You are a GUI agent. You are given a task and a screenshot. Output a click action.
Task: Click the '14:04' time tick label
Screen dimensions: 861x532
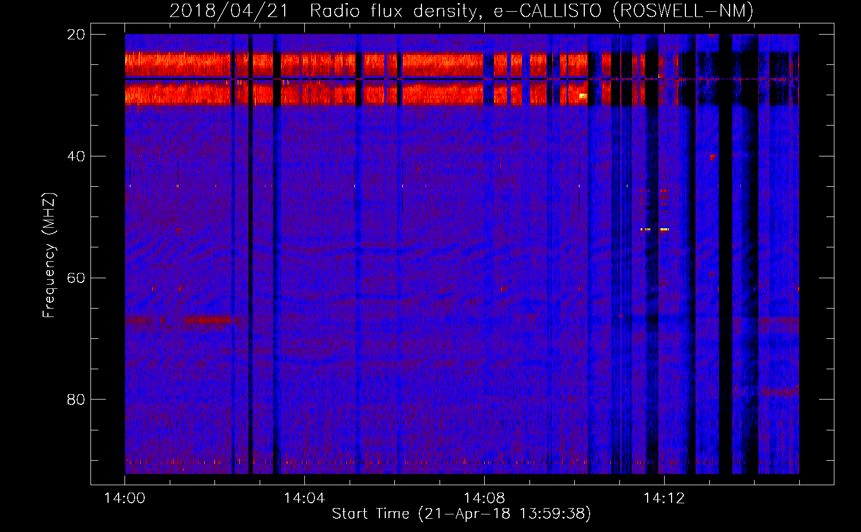[x=304, y=498]
